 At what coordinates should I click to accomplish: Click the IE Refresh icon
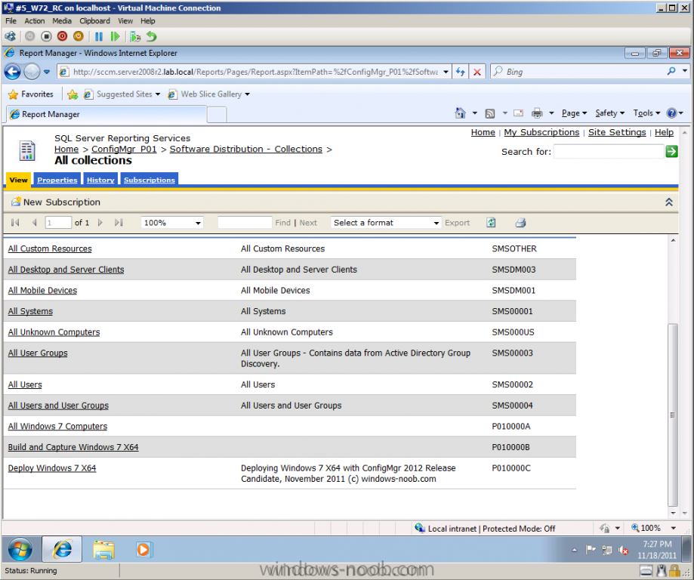461,72
